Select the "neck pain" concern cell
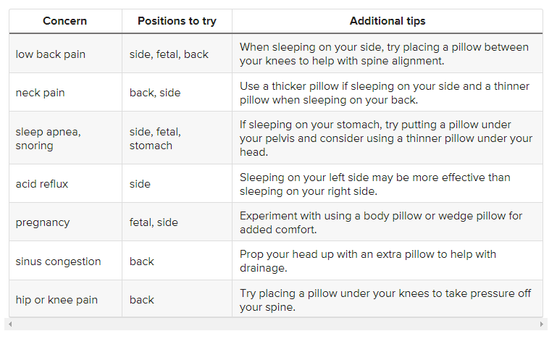 pos(41,93)
